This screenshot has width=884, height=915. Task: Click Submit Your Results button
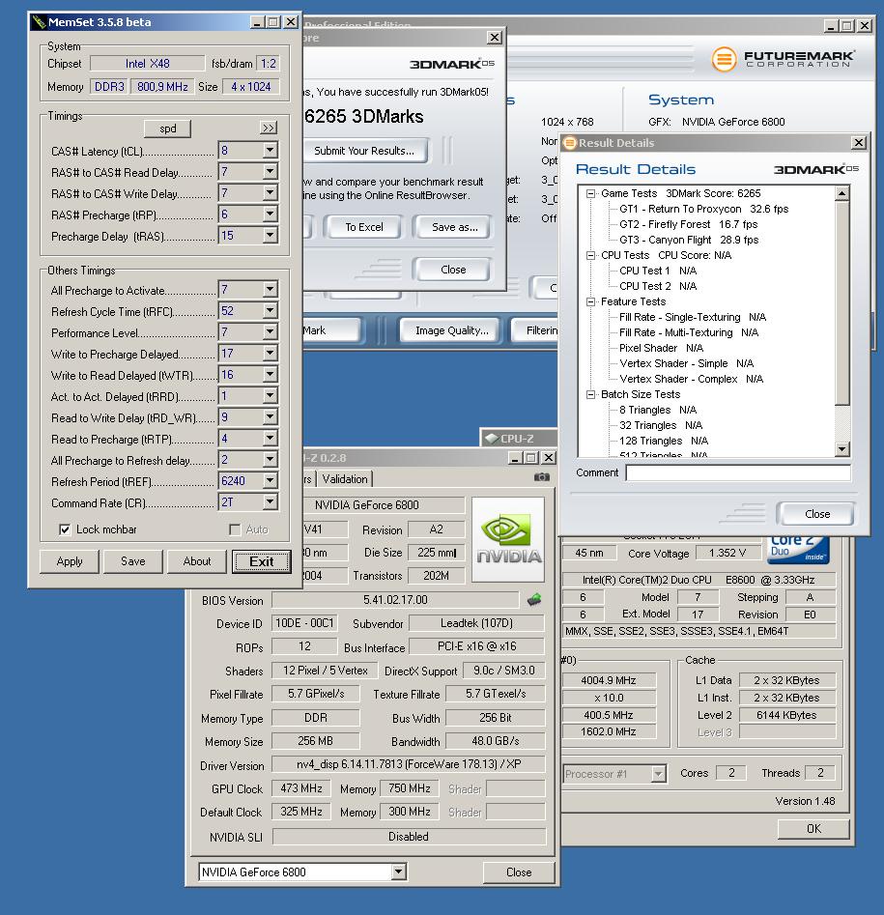[x=364, y=151]
